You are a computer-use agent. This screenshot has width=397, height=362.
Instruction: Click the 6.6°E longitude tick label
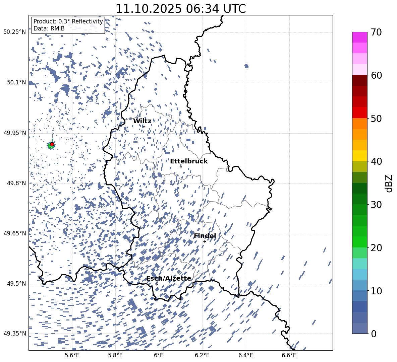[x=289, y=355]
